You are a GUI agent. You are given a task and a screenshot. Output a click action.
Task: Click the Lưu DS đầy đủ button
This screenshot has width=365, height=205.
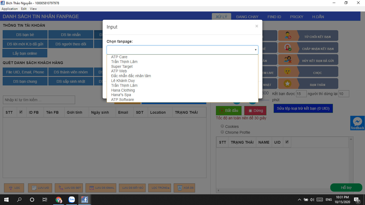[x=133, y=188]
